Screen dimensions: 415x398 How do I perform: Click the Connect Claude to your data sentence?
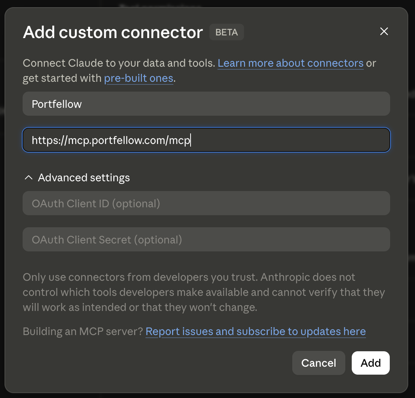119,63
